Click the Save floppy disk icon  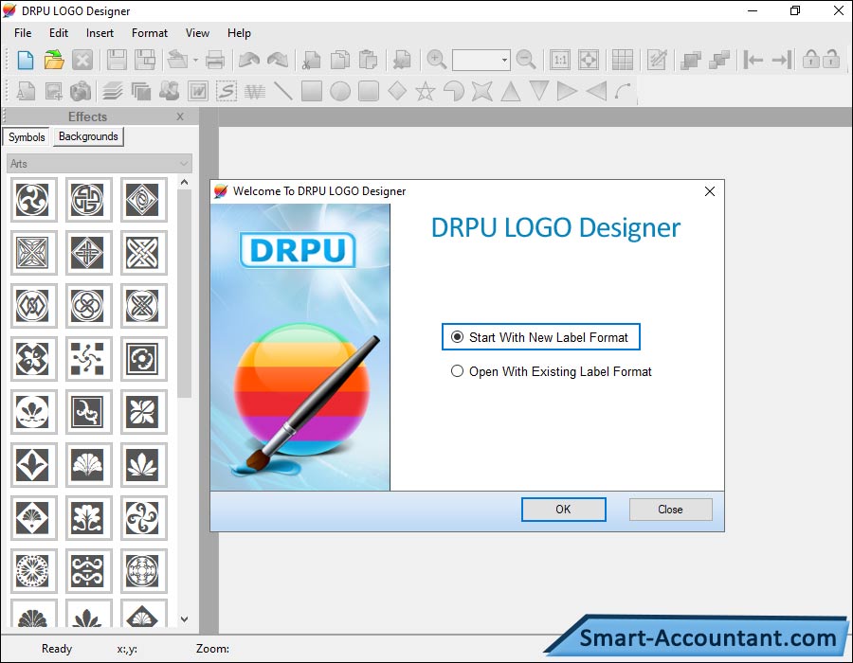click(117, 60)
